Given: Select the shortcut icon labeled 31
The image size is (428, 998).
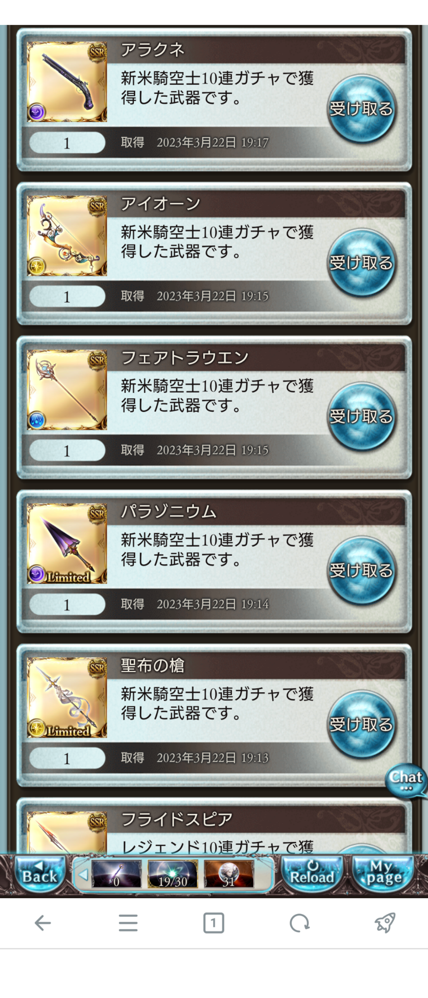Looking at the screenshot, I should click(x=229, y=874).
